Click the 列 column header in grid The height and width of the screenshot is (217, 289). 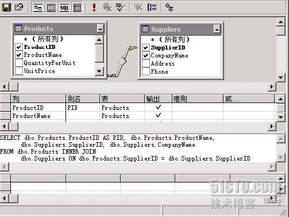click(x=38, y=99)
